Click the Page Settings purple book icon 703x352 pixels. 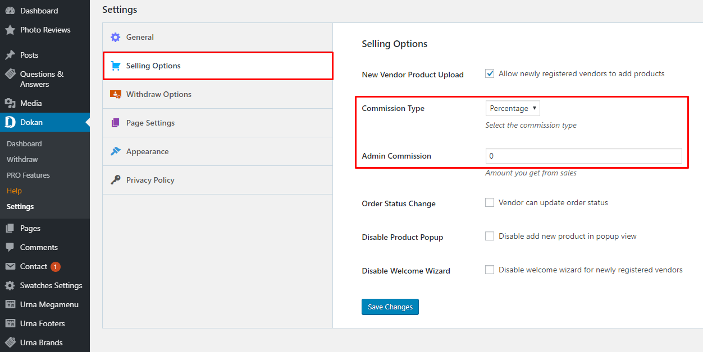[x=116, y=123]
